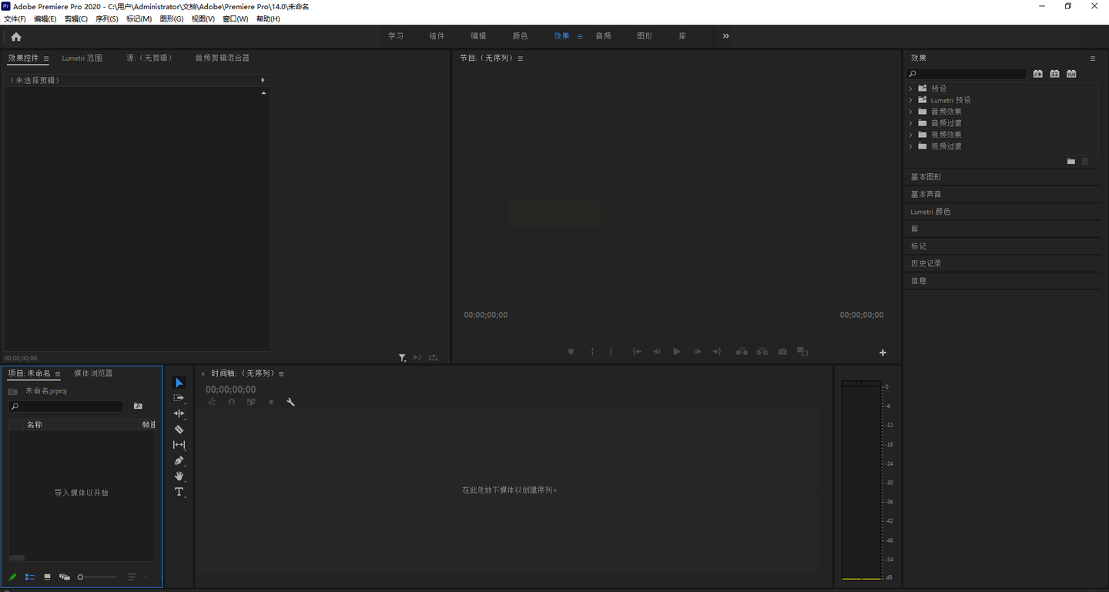Image resolution: width=1109 pixels, height=592 pixels.
Task: Switch project panel to list view
Action: (x=30, y=577)
